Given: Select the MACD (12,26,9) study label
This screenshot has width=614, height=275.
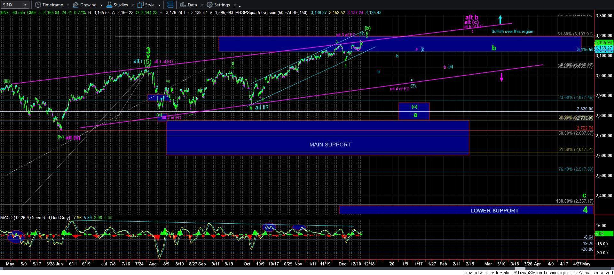Looking at the screenshot, I should 35,218.
